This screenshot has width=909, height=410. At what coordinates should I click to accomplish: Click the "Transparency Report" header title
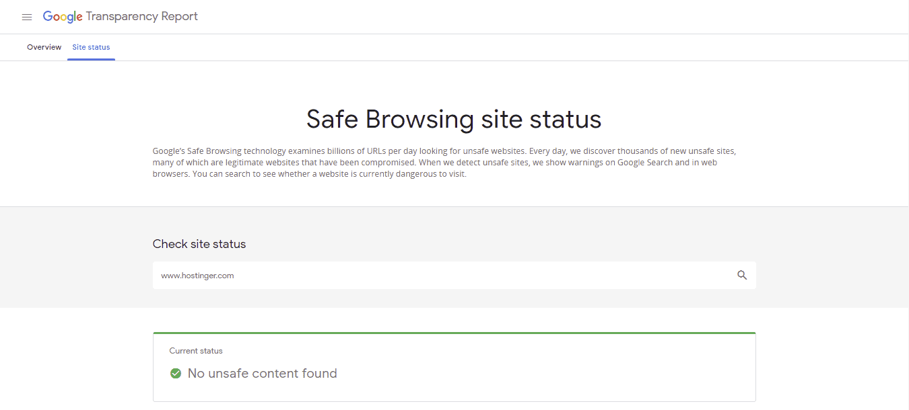(x=141, y=17)
